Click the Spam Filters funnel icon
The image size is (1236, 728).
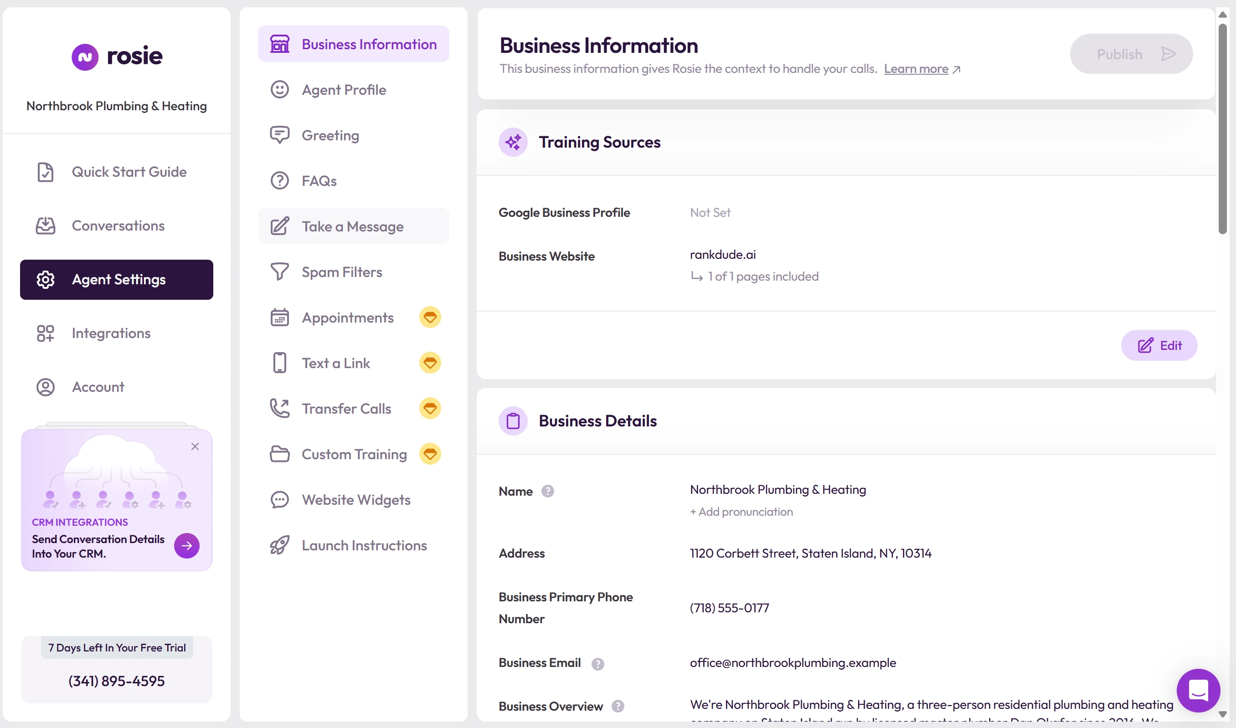[x=280, y=272]
